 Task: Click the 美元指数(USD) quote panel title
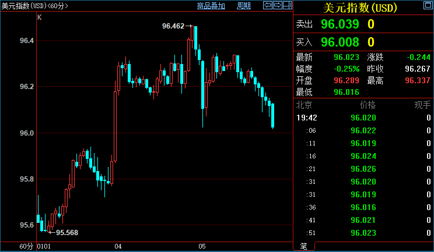click(x=359, y=8)
